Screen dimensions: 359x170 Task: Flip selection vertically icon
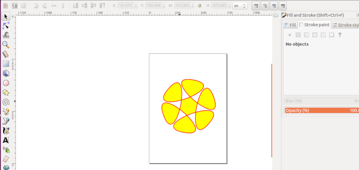(x=63, y=6)
